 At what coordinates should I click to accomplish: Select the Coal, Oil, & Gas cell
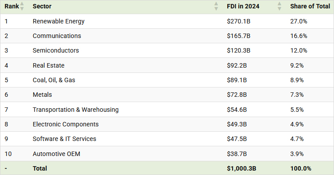pyautogui.click(x=54, y=80)
